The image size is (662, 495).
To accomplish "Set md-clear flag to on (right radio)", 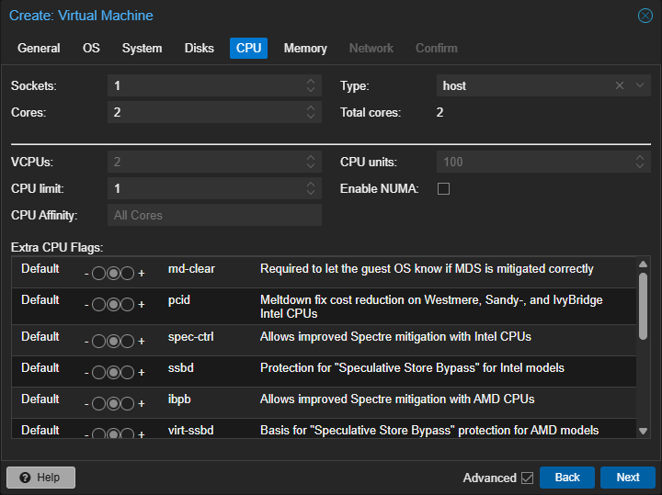I will click(127, 274).
